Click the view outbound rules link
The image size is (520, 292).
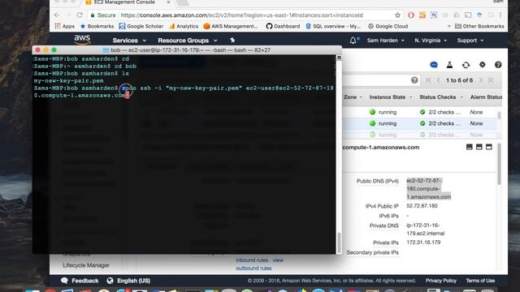[253, 268]
